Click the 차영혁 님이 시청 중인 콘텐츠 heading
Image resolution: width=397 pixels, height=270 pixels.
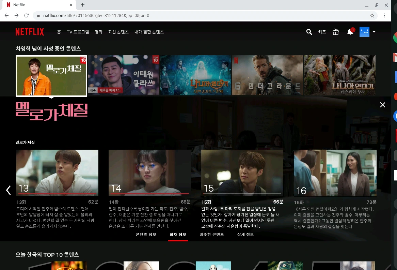point(48,48)
